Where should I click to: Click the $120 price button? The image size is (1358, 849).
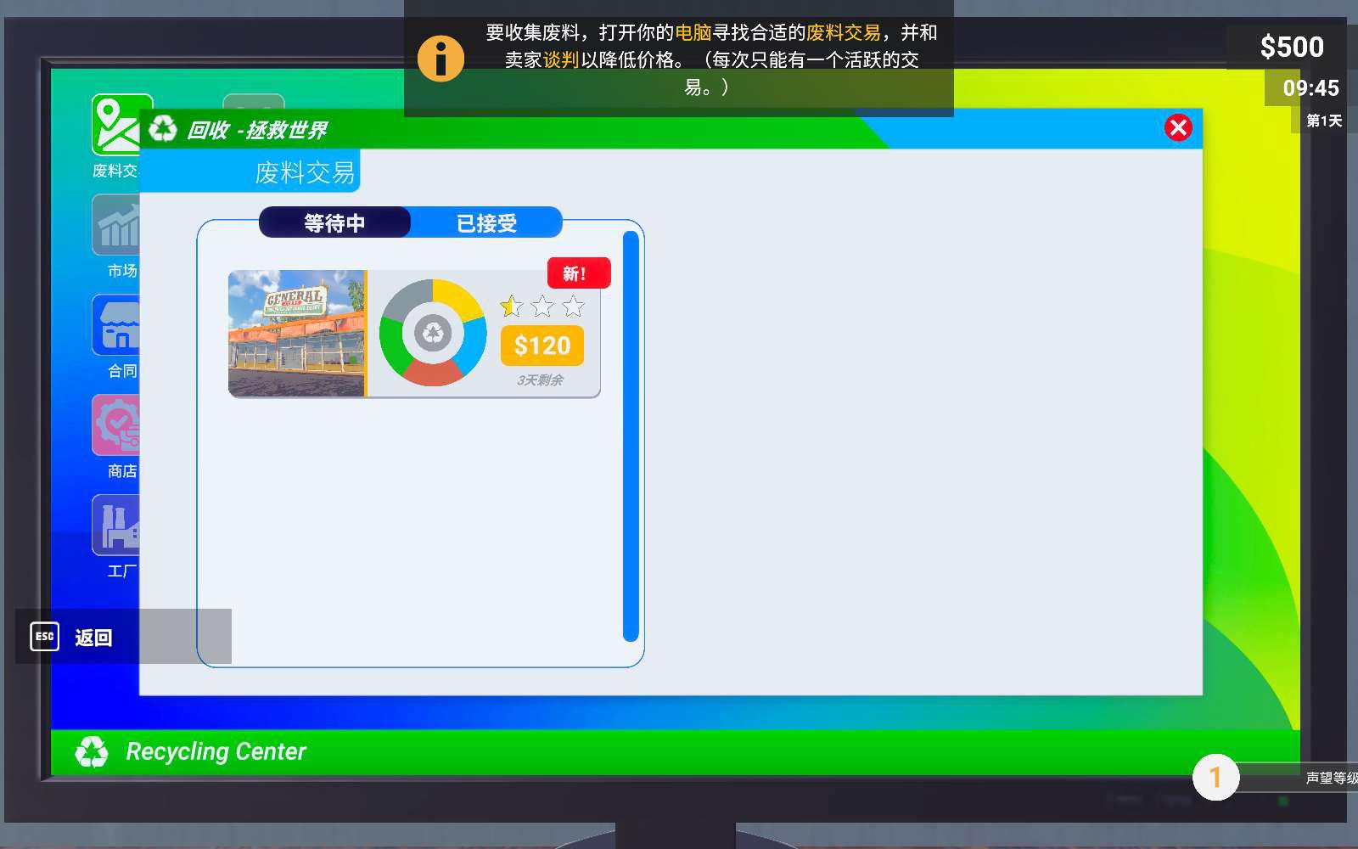[542, 346]
